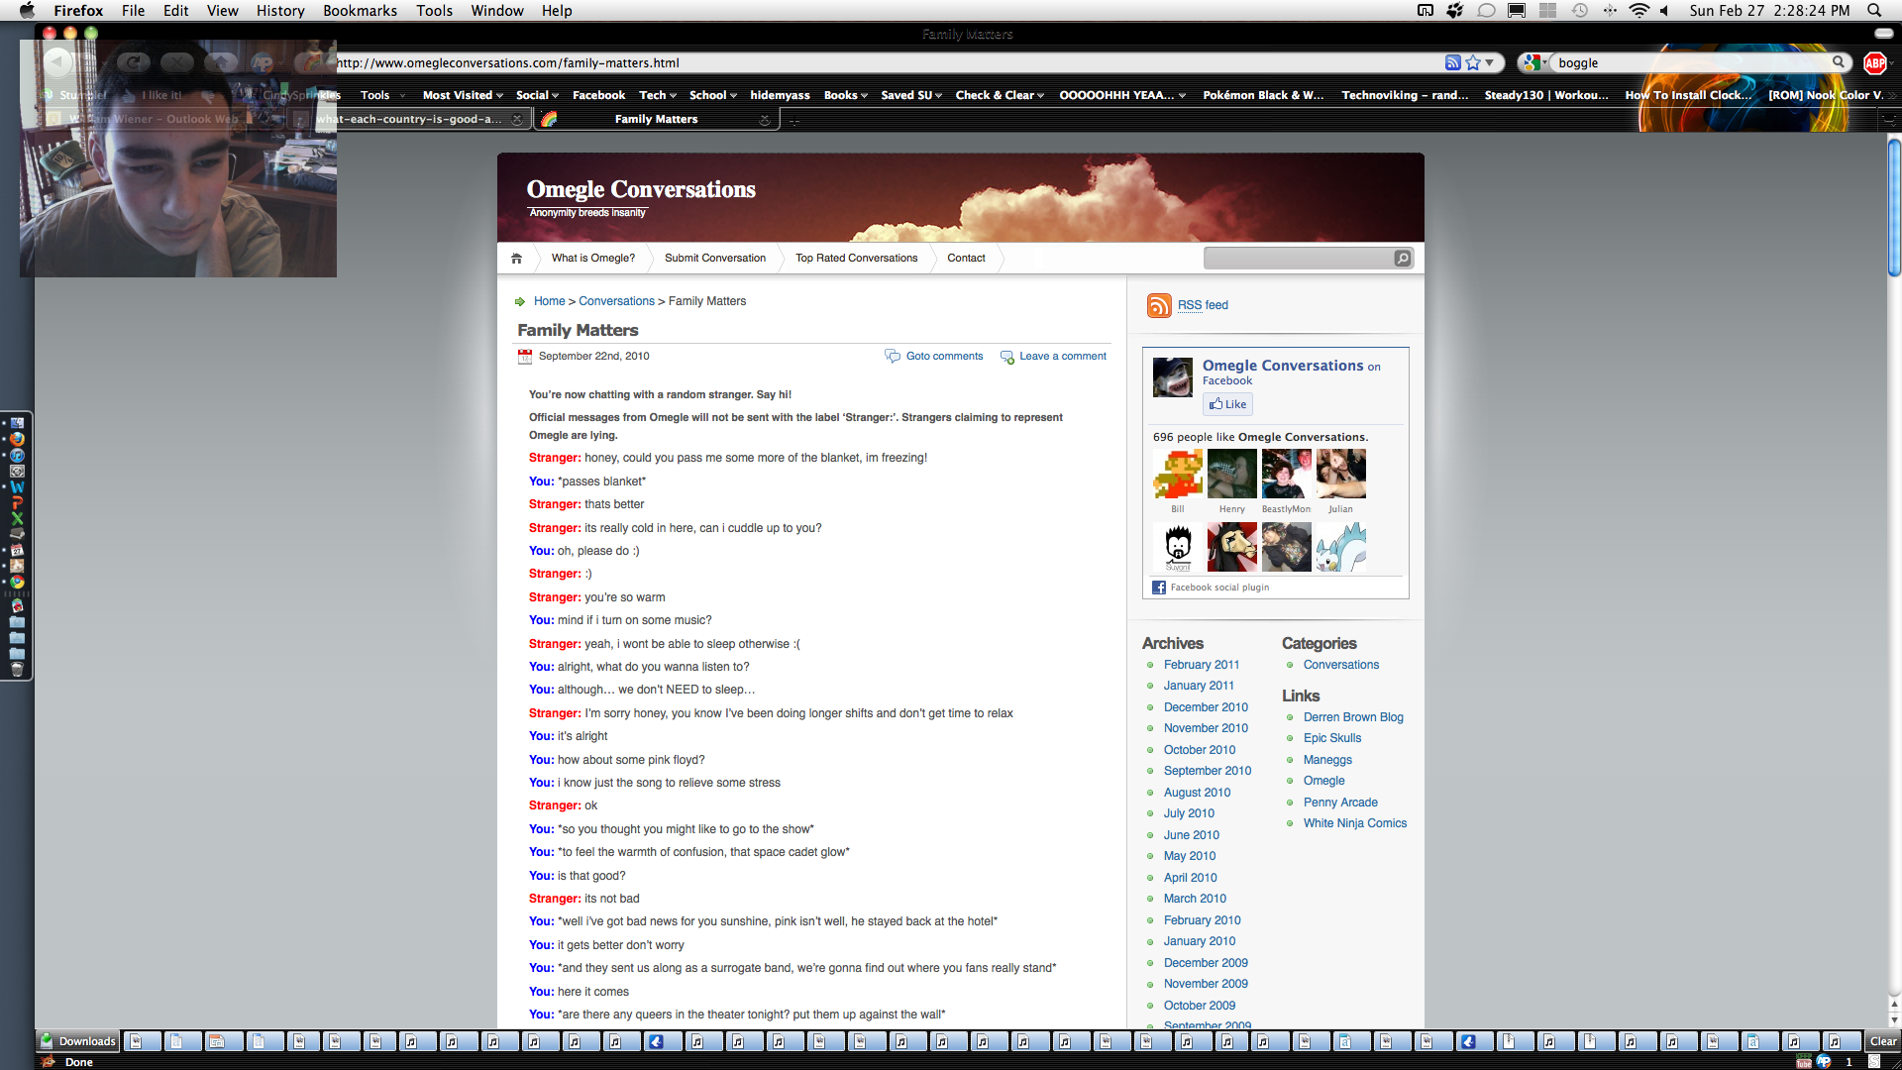Open the September 2010 archive link

coord(1207,771)
